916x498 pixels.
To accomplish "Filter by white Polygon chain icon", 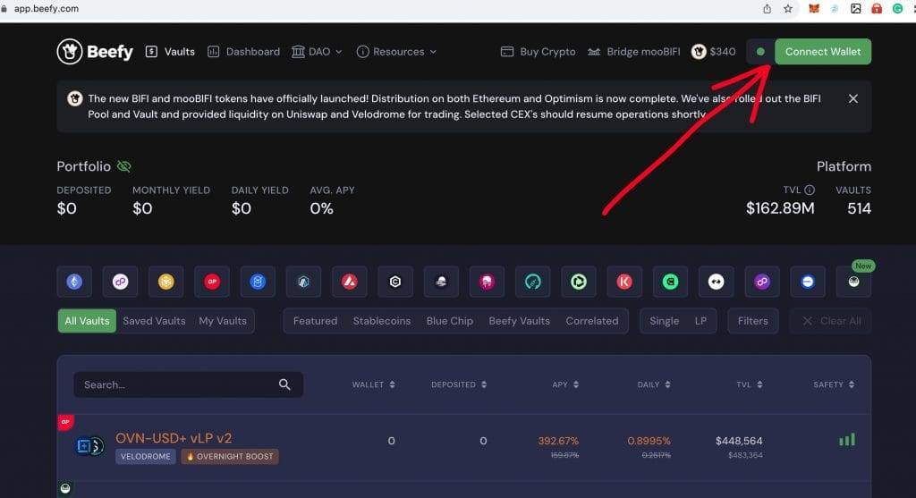I will [120, 282].
